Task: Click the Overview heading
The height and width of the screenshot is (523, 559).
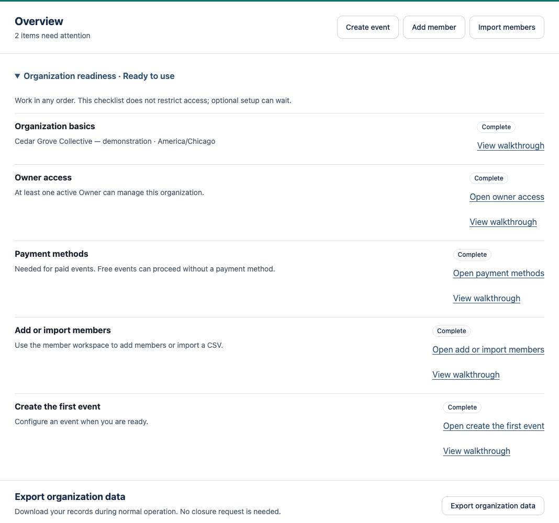Action: click(39, 21)
